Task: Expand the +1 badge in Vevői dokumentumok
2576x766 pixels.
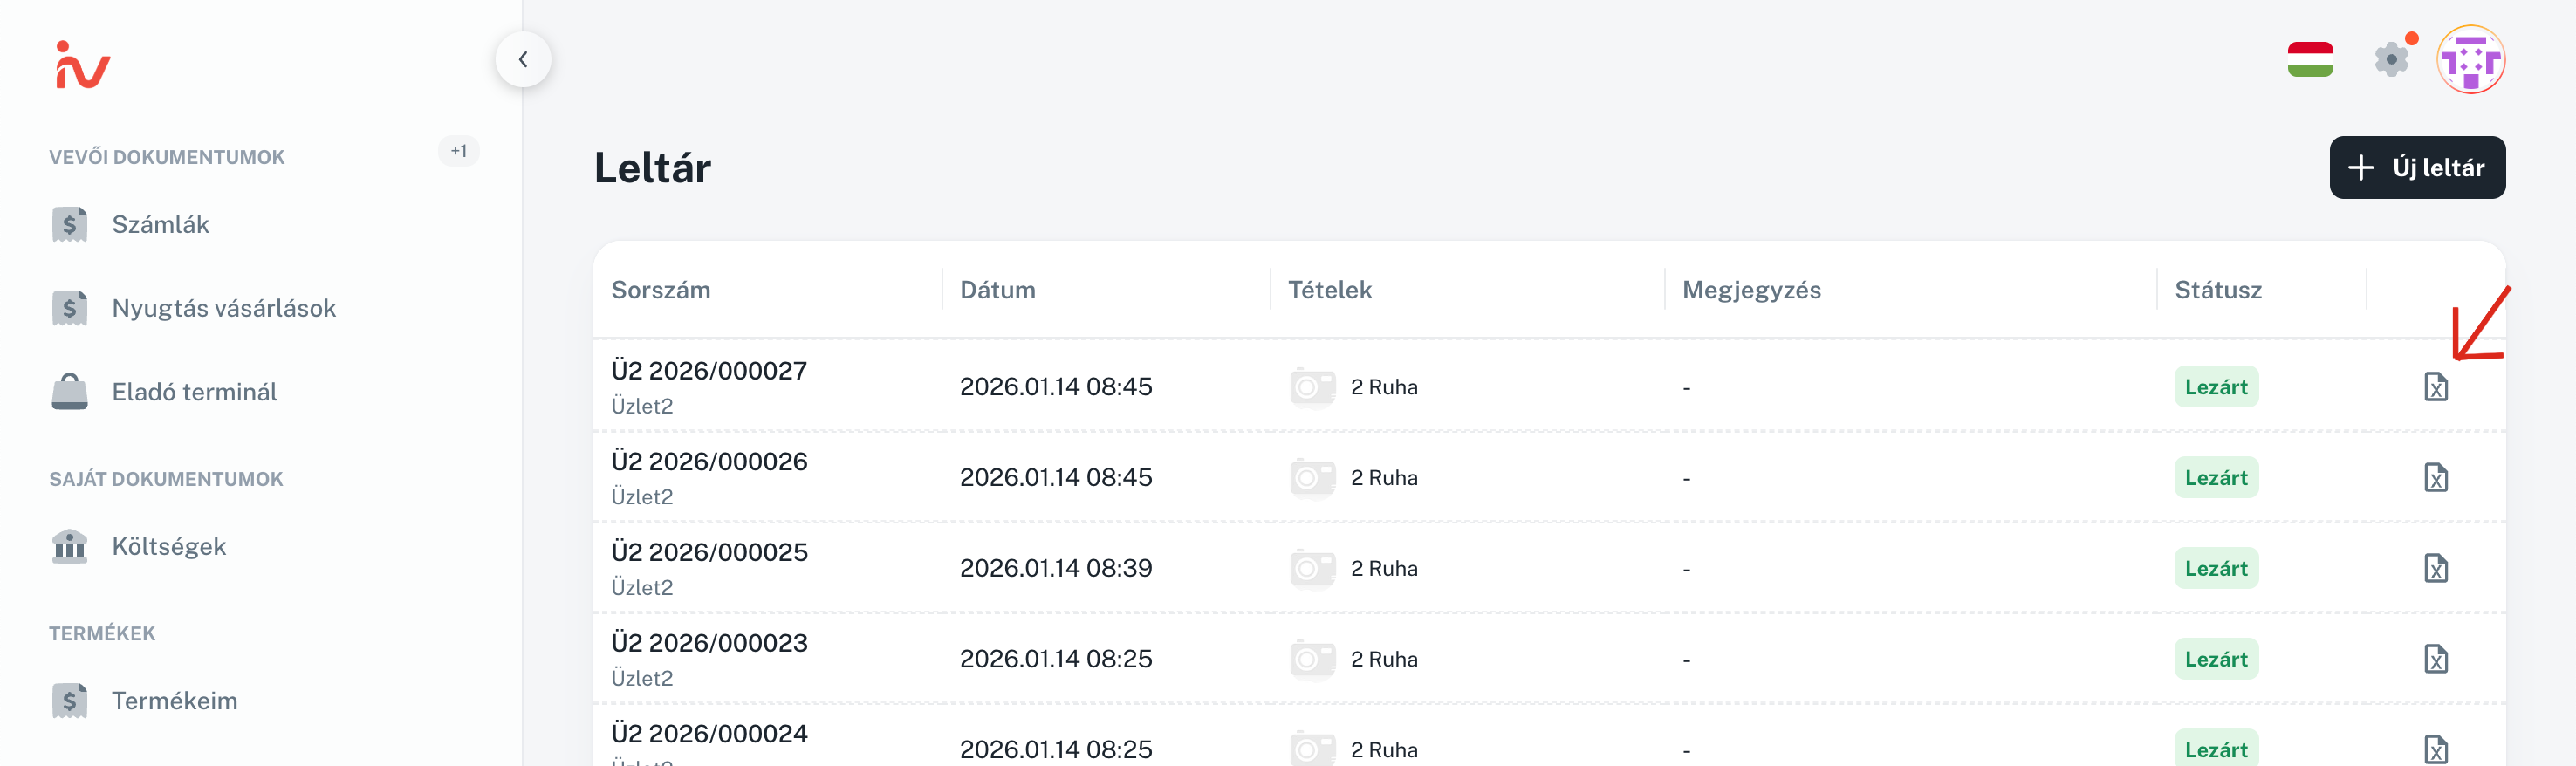Action: point(459,151)
